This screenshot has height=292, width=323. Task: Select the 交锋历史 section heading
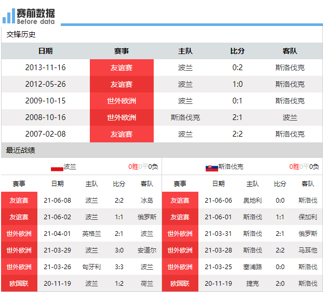coord(21,34)
